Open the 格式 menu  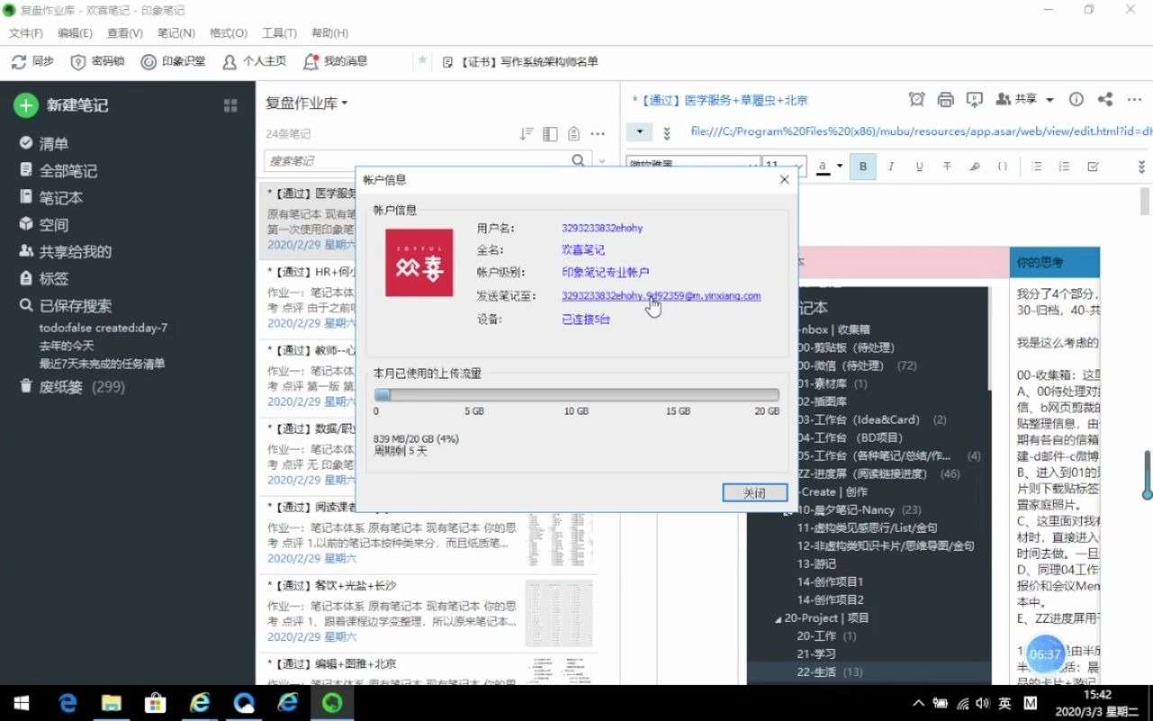229,33
